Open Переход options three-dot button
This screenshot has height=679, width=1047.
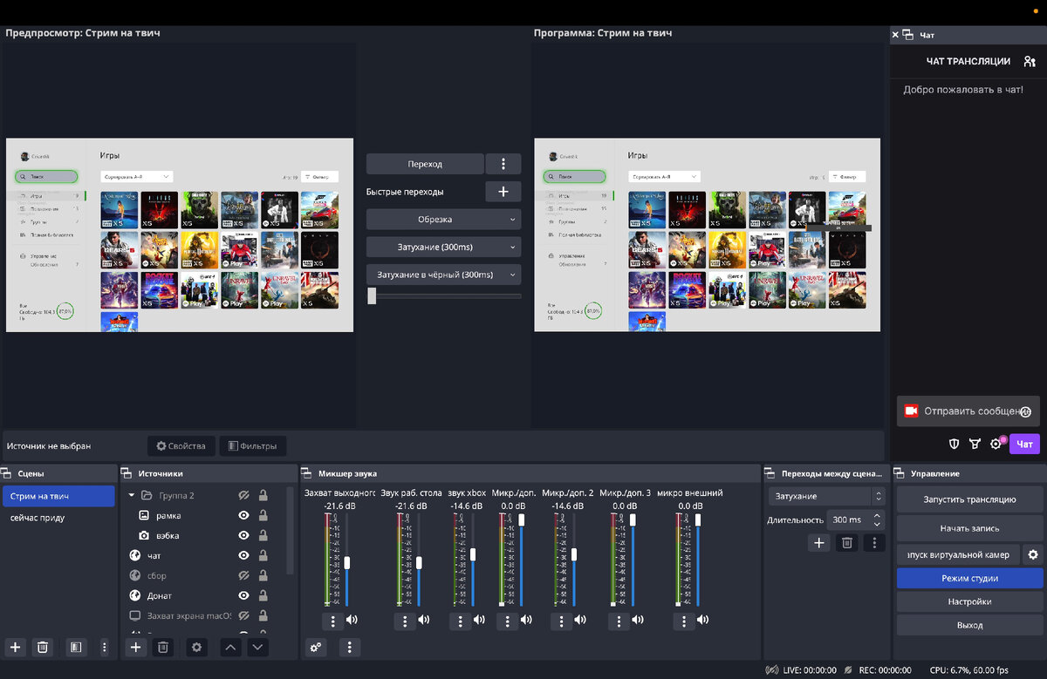(x=503, y=164)
